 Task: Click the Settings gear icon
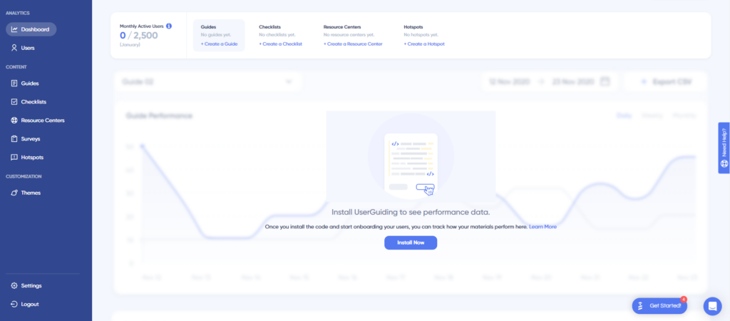(x=14, y=285)
